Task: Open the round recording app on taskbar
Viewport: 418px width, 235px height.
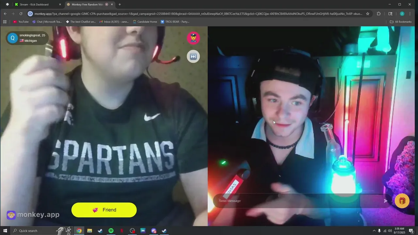Action: pyautogui.click(x=132, y=231)
